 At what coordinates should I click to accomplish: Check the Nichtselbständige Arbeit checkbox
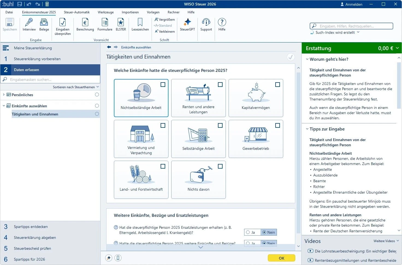(x=163, y=85)
